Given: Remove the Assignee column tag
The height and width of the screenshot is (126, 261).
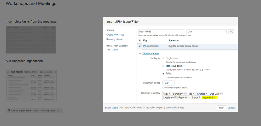Looking at the screenshot, I should pos(175,97).
